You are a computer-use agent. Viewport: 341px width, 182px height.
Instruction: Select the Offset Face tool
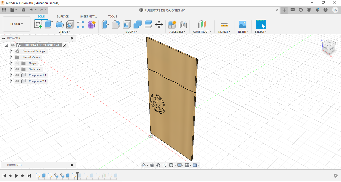[x=148, y=24]
